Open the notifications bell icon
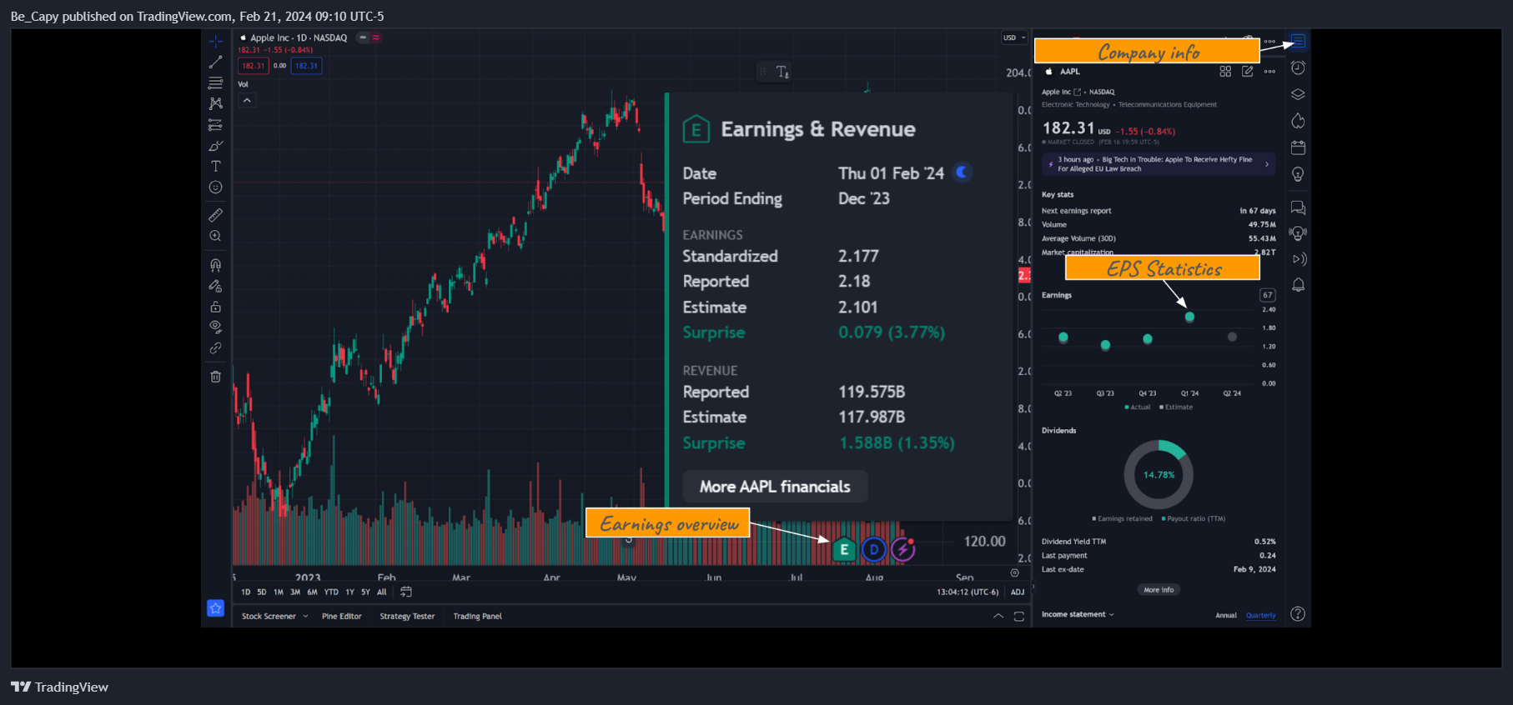 [1298, 285]
